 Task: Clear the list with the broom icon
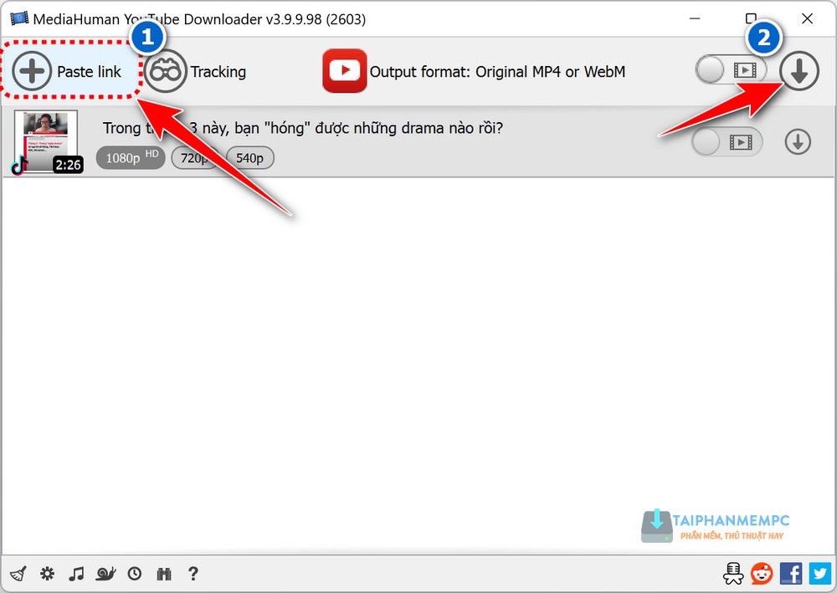(18, 574)
